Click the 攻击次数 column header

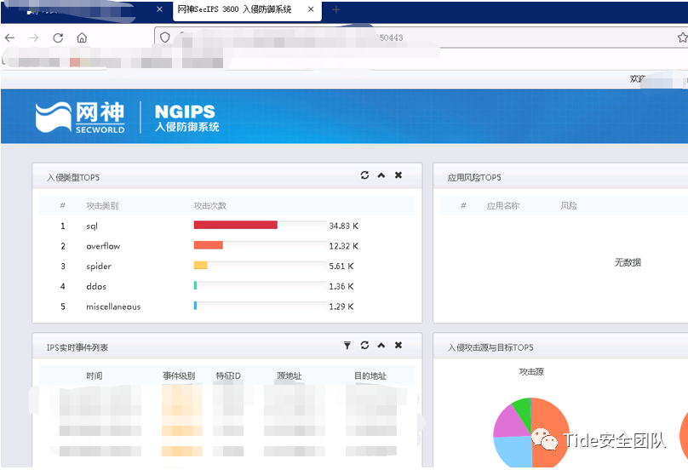point(209,206)
